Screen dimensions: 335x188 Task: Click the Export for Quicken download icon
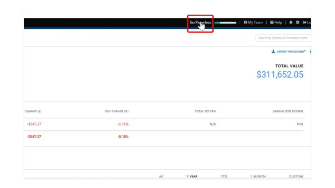pyautogui.click(x=273, y=51)
